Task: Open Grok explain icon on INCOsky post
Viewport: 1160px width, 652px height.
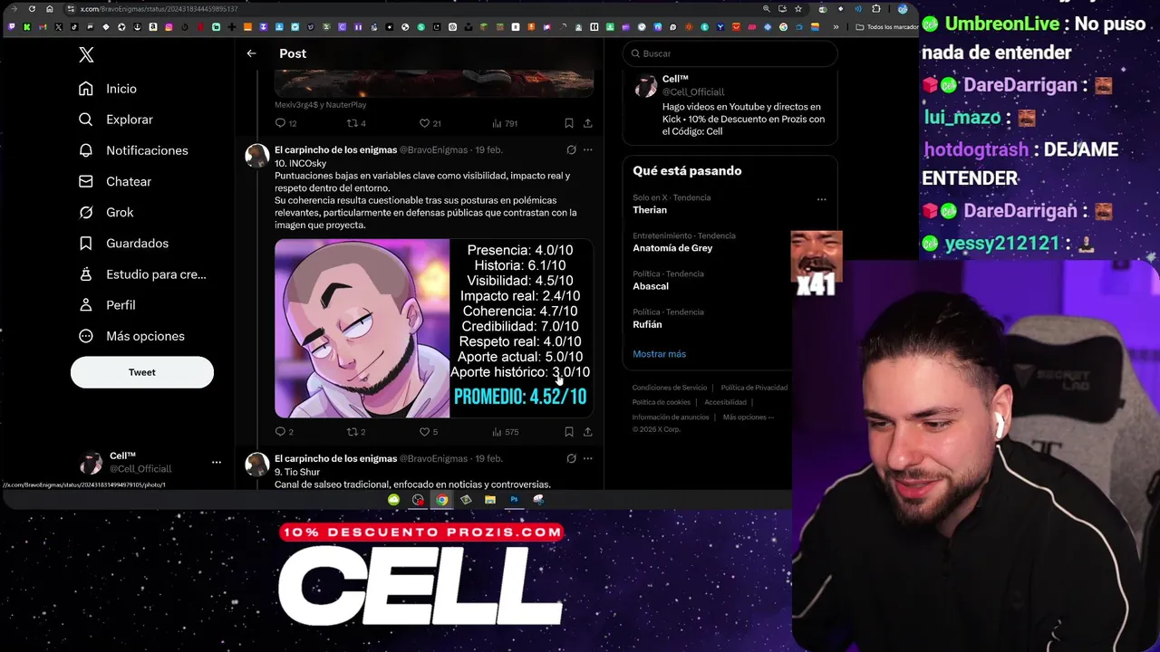Action: pyautogui.click(x=571, y=149)
